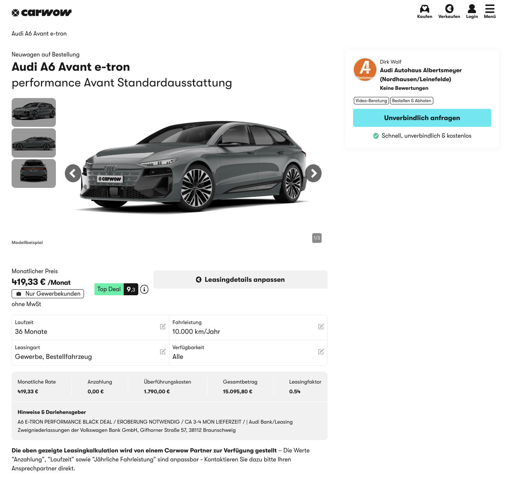This screenshot has width=512, height=479.
Task: Edit the Leasingart Gewerbe setting
Action: 163,352
